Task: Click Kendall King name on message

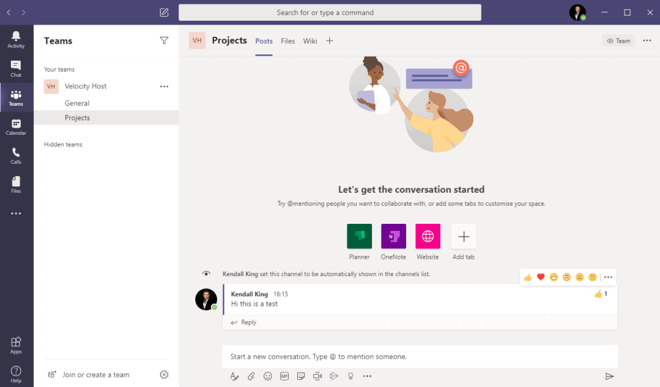Action: coord(249,294)
